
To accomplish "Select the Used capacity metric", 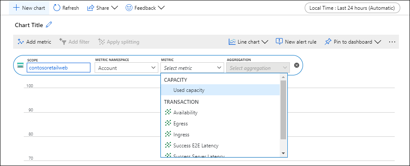I will pos(220,90).
